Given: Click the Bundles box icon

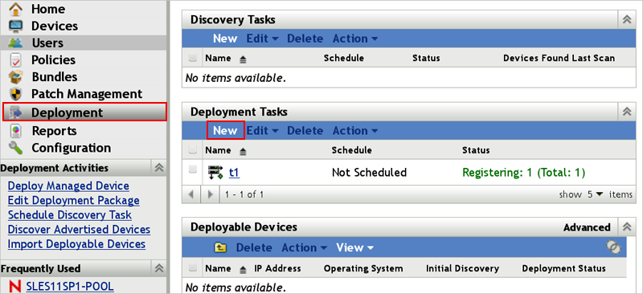Looking at the screenshot, I should pyautogui.click(x=15, y=76).
